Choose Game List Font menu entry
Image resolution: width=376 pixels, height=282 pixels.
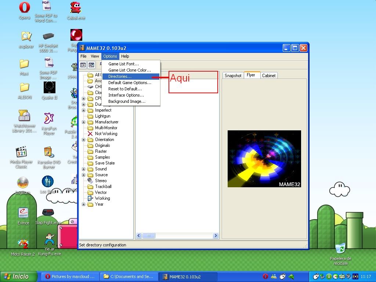coord(131,64)
